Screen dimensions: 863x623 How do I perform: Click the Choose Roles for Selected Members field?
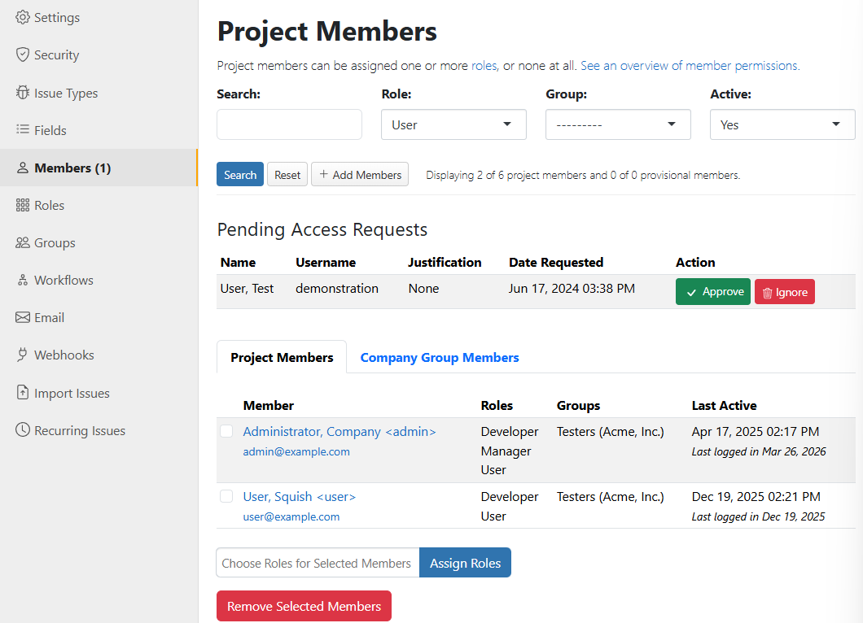317,562
